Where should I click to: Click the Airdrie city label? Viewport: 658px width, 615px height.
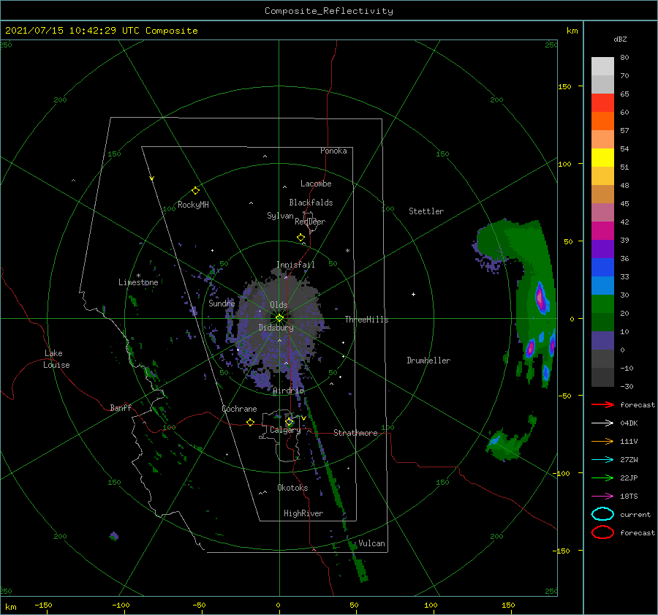click(288, 390)
